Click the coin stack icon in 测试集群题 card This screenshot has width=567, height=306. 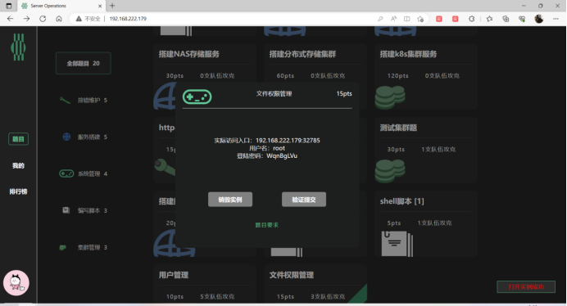pyautogui.click(x=390, y=171)
